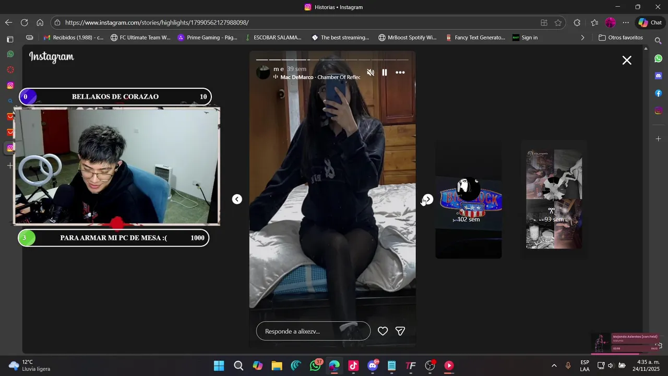Share the story via the paper plane icon

400,331
